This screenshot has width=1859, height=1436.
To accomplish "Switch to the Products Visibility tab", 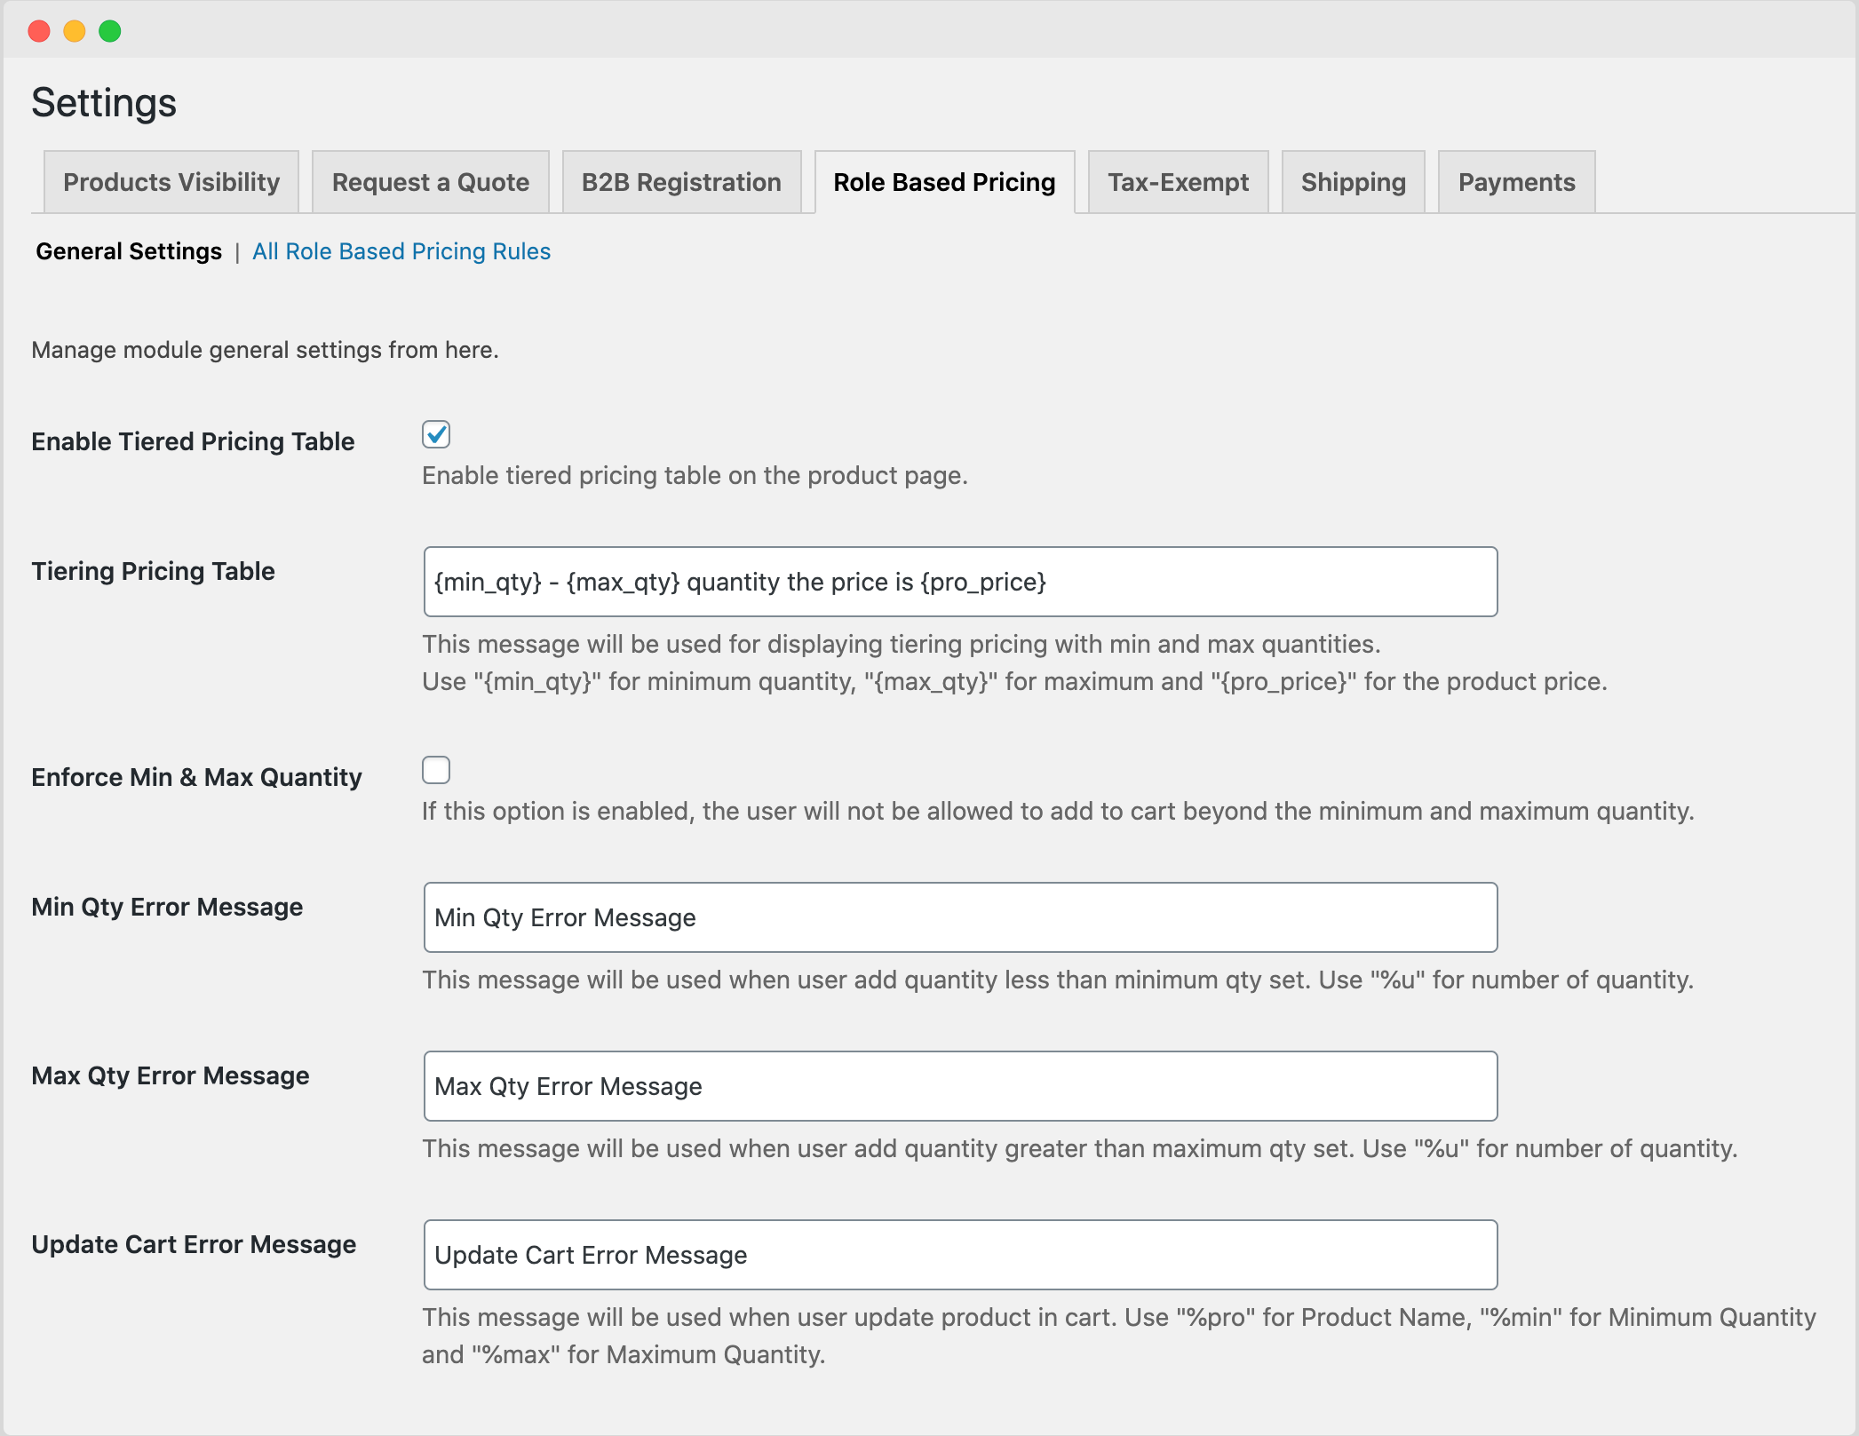I will [x=171, y=182].
